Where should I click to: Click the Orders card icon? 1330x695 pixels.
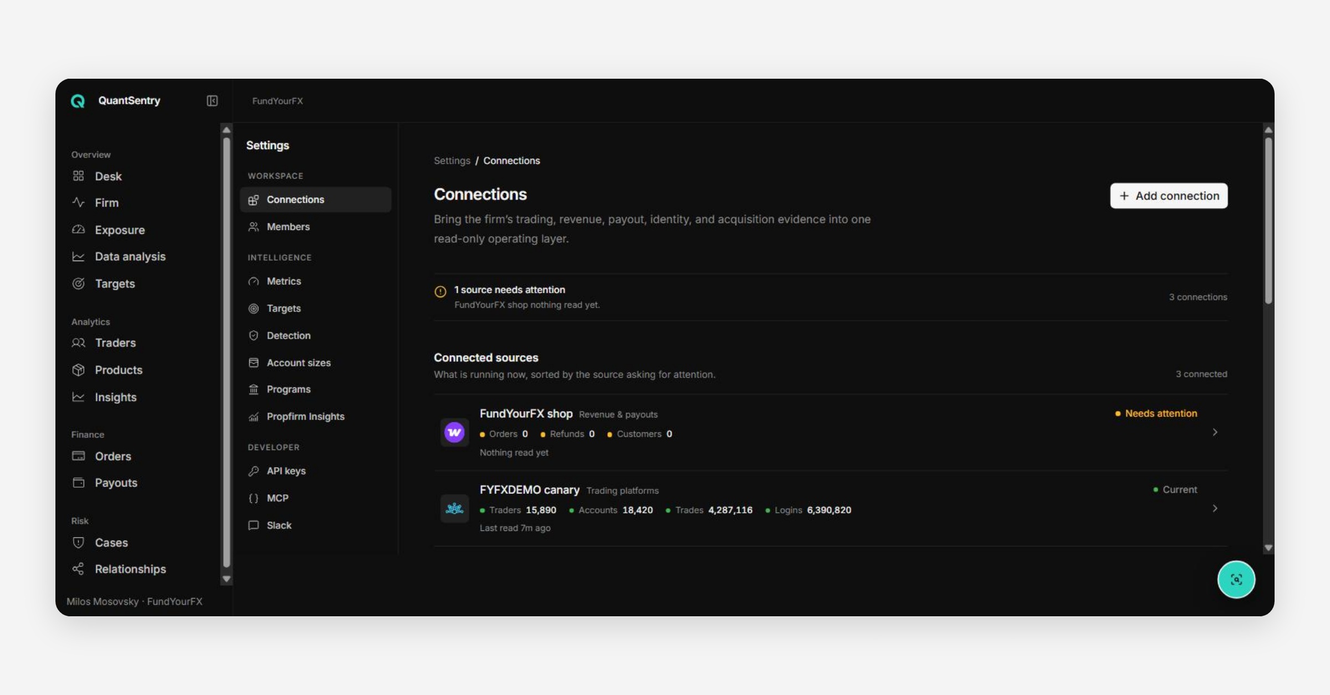coord(78,456)
